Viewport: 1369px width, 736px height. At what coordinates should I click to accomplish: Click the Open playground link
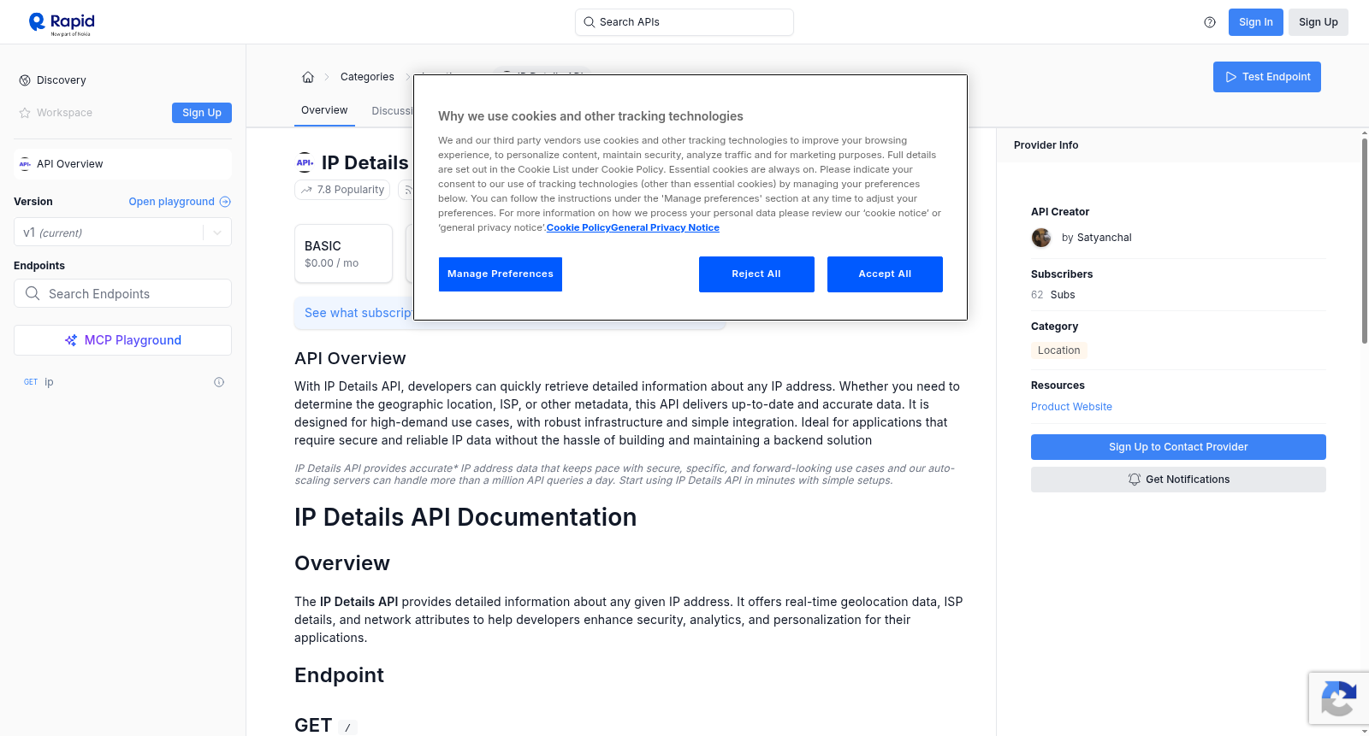(172, 202)
